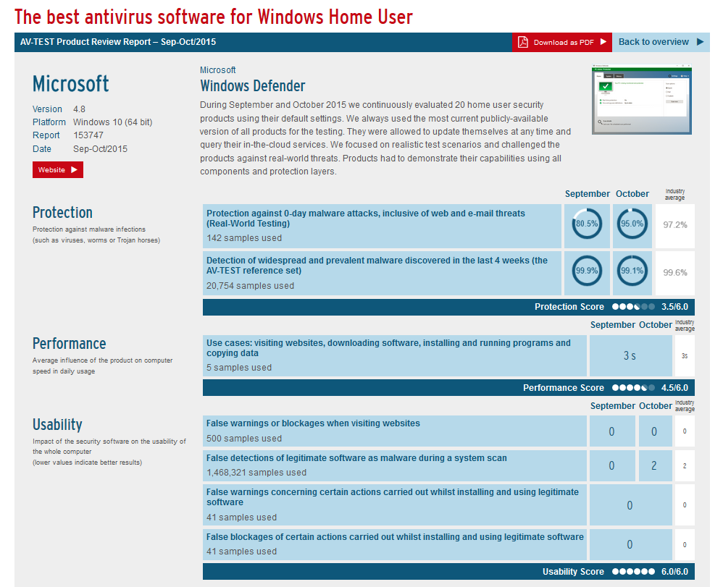
Task: Click False warnings concerning certain actions row
Action: (x=395, y=504)
